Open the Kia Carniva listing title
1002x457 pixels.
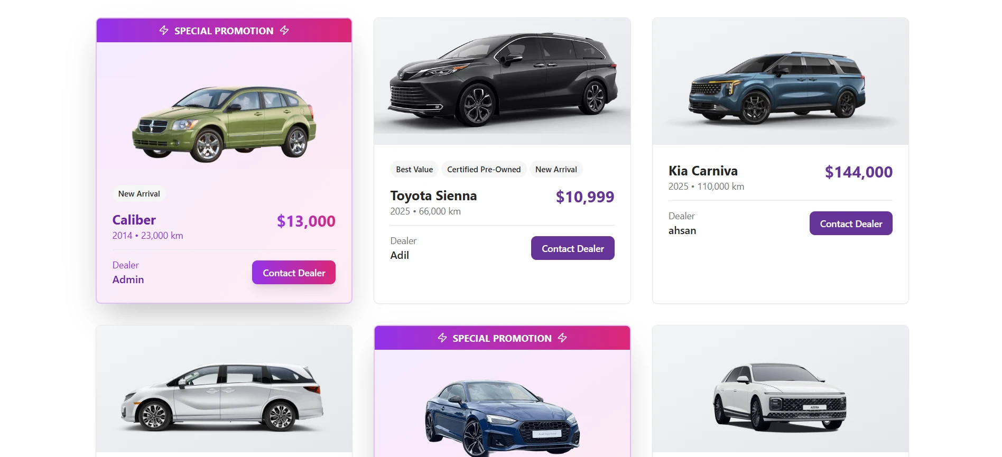[703, 171]
